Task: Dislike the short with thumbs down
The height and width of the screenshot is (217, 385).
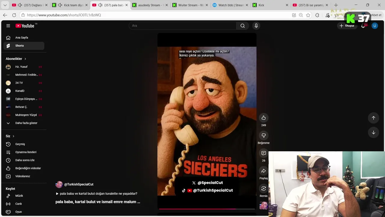Action: (x=263, y=136)
